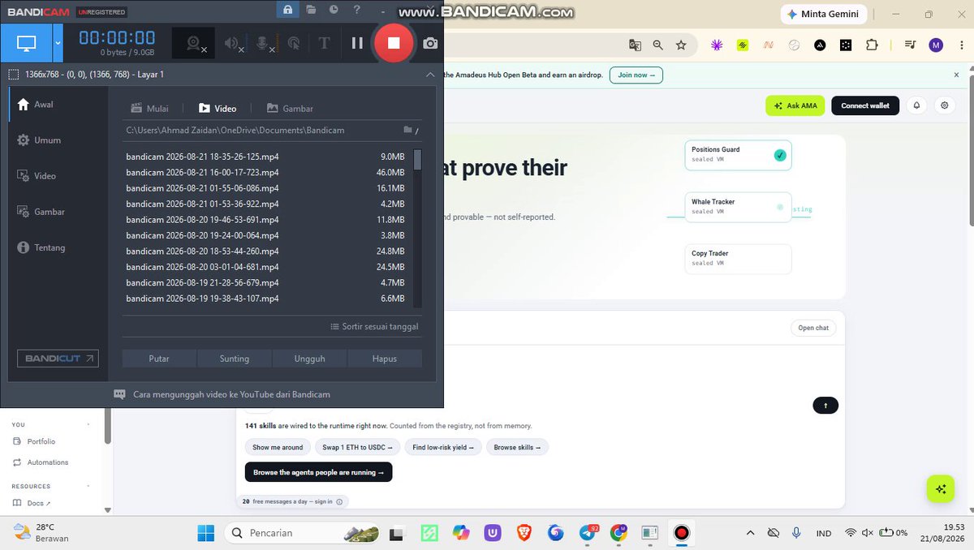The image size is (974, 550).
Task: Open the Bandicam output folder icon in title bar
Action: pyautogui.click(x=311, y=10)
